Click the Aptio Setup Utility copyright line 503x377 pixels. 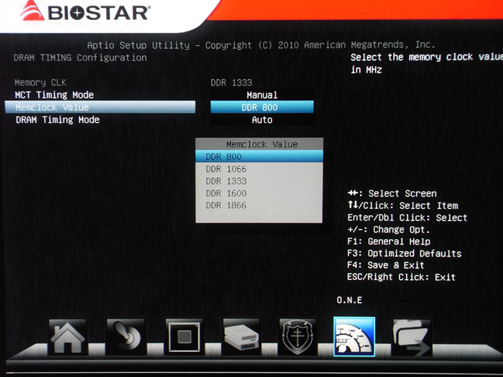(261, 45)
